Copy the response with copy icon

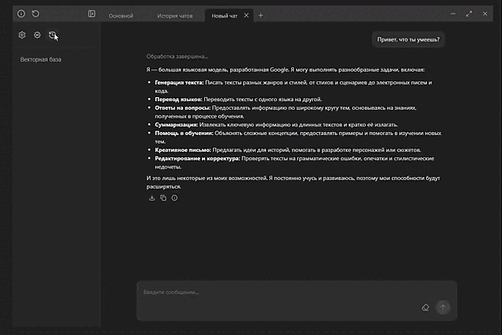(163, 198)
